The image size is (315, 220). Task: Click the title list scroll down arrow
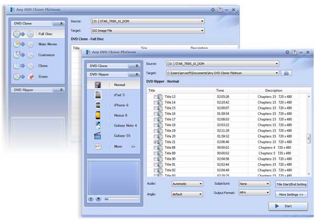click(x=309, y=174)
